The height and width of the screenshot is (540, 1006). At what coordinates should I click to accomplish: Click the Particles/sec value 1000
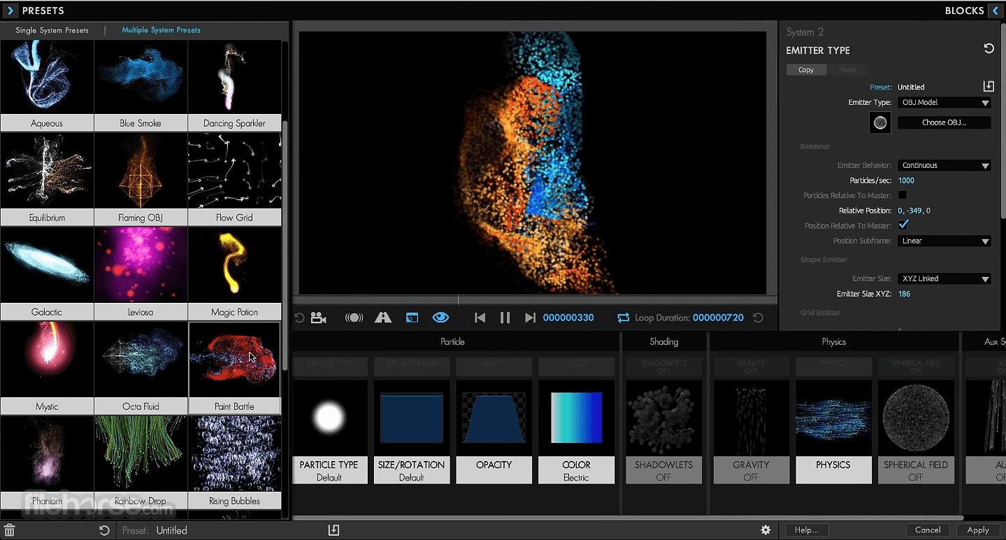906,180
